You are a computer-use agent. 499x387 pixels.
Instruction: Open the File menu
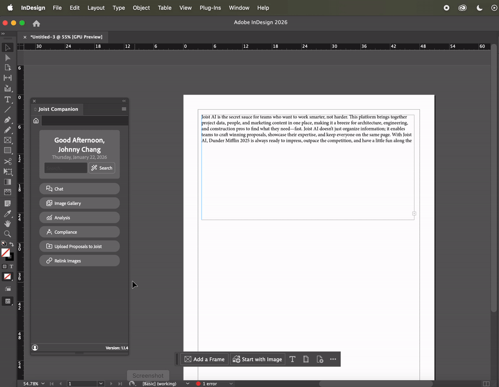(58, 8)
